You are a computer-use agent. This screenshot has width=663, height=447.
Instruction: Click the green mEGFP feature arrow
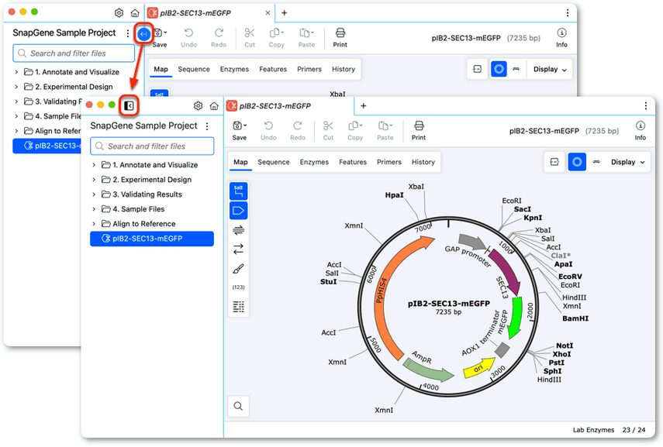click(x=515, y=318)
